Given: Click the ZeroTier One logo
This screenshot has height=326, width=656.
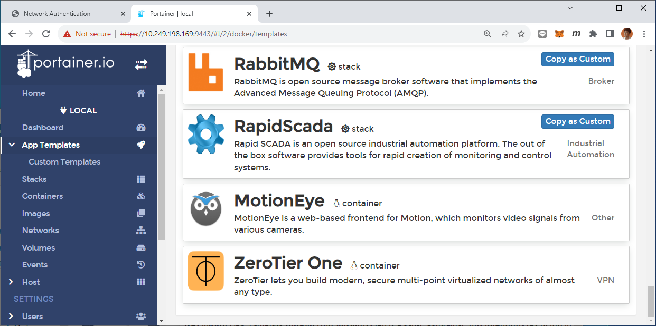Looking at the screenshot, I should pyautogui.click(x=205, y=271).
